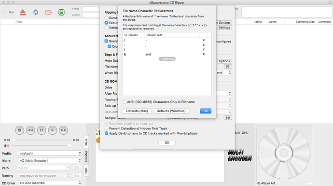
Task: Confirm with the blue OK button
Action: [x=206, y=111]
